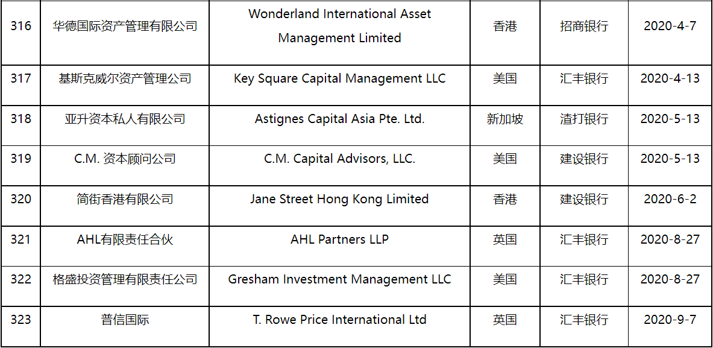
Task: Click the 2020-6-2 date cell
Action: pyautogui.click(x=670, y=206)
